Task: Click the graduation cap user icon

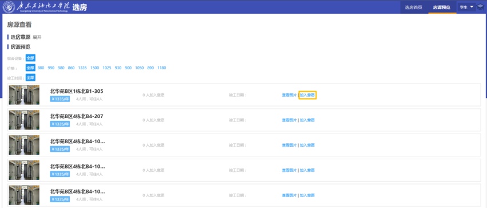Action: [481, 7]
